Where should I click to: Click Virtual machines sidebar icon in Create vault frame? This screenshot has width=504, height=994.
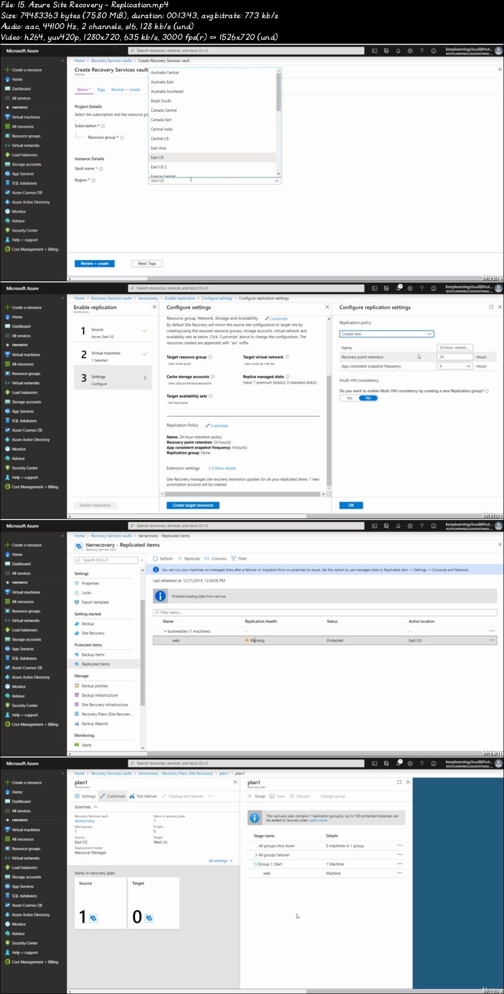point(7,117)
